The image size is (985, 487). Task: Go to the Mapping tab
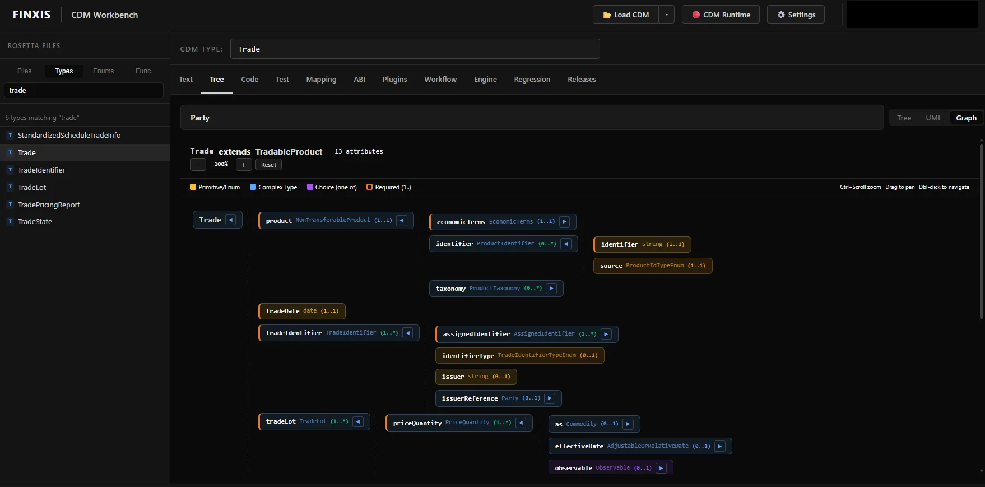click(x=321, y=80)
